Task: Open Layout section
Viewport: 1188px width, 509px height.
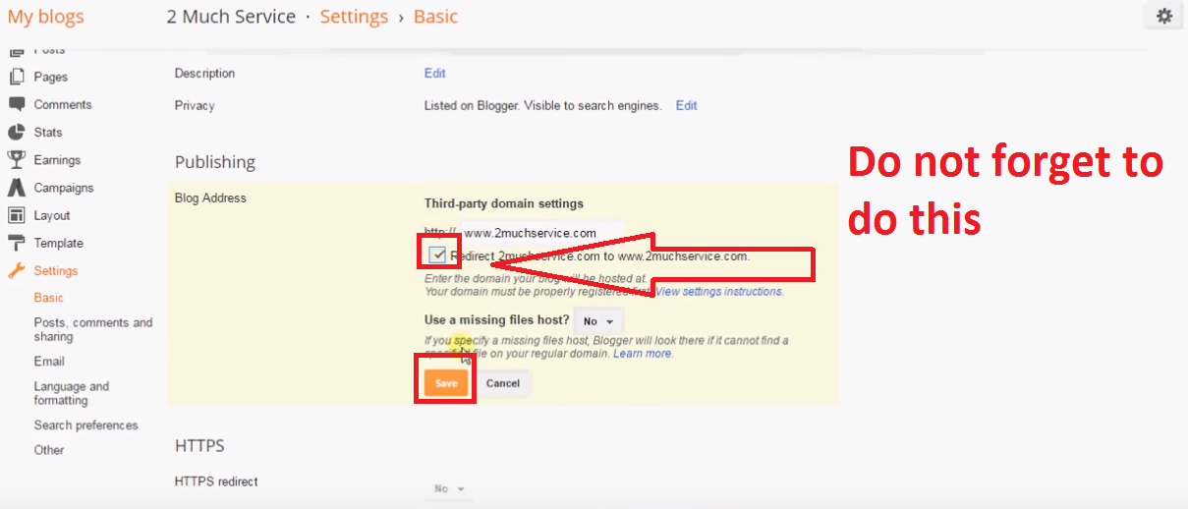Action: point(52,215)
